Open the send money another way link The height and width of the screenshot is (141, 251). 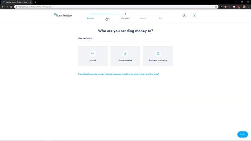118,74
